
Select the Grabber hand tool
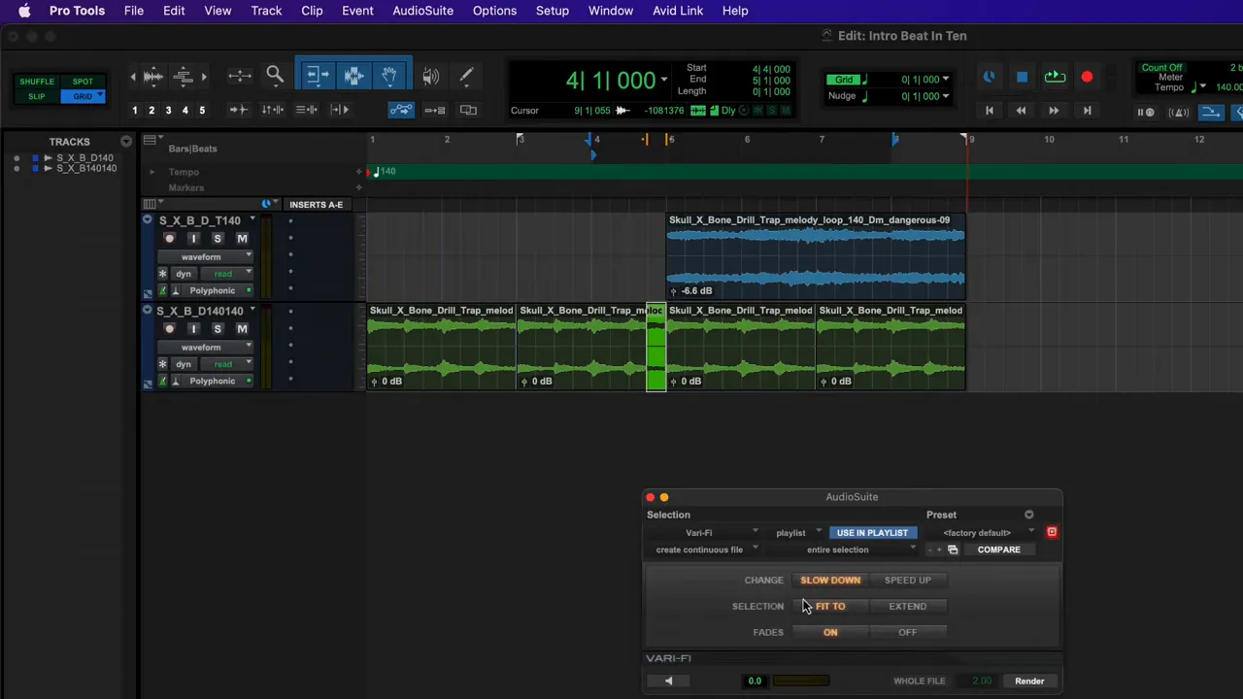tap(388, 76)
